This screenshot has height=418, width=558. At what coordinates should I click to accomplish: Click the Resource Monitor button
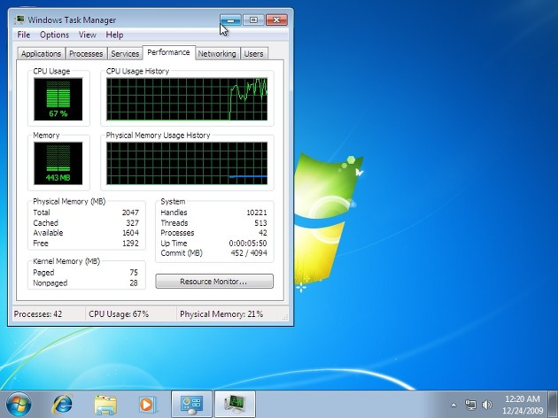(x=214, y=282)
